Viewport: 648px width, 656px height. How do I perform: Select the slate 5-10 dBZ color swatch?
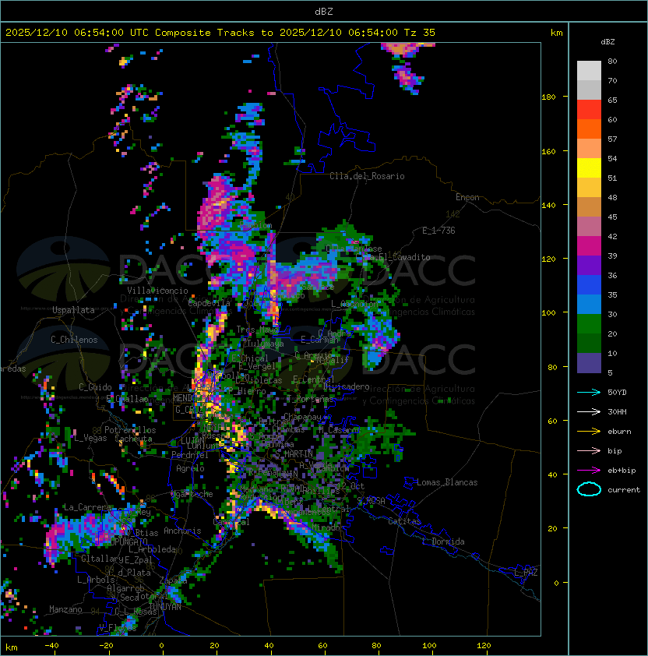tap(589, 363)
